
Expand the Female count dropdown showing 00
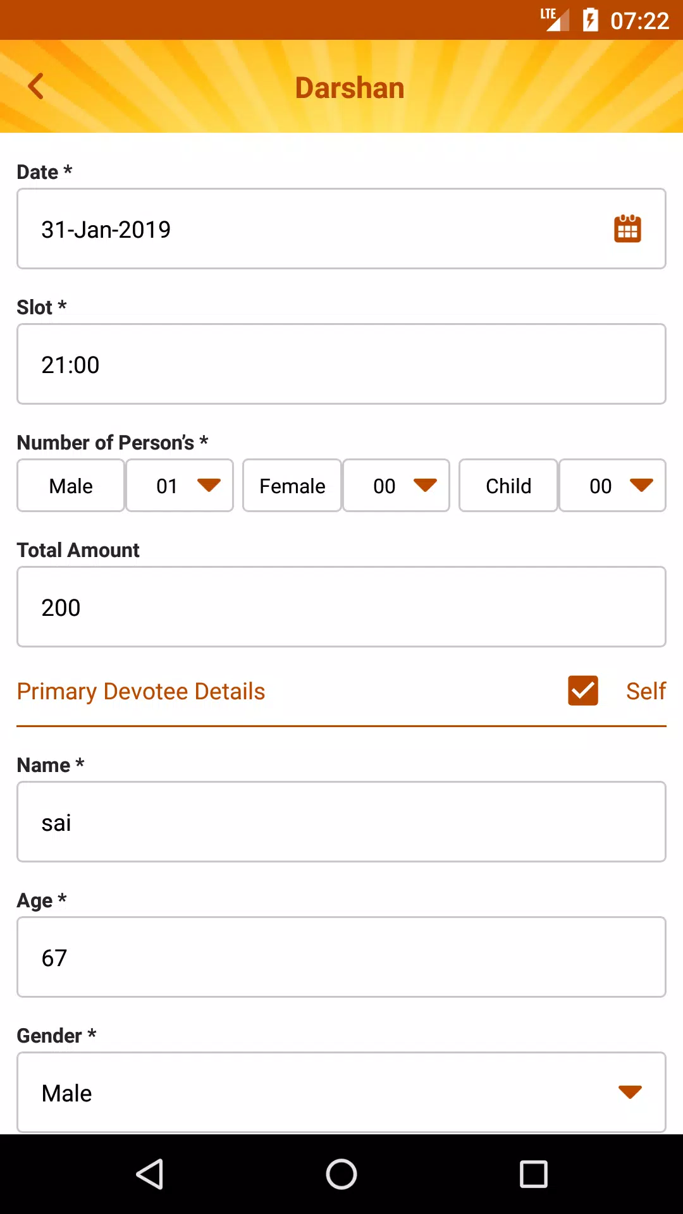tap(396, 486)
